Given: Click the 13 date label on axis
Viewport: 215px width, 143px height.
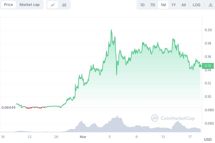Looking at the screenshot, I should [163, 136].
